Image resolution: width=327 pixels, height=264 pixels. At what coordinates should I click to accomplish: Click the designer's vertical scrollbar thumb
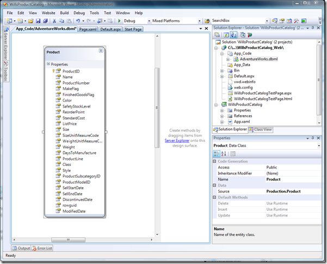pos(157,107)
